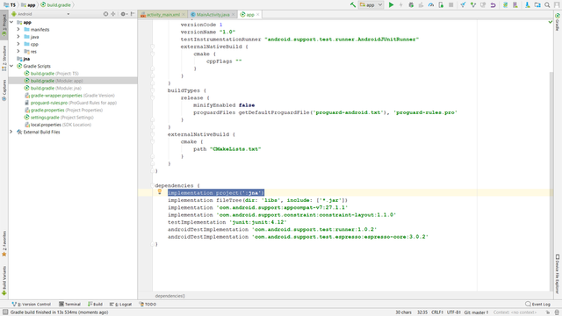
Task: Click scroll-from-source target icon in project panel
Action: pyautogui.click(x=105, y=14)
